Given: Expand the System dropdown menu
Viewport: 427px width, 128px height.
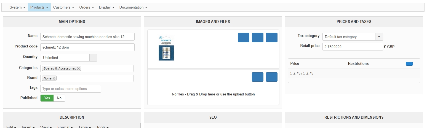Looking at the screenshot, I should (17, 7).
